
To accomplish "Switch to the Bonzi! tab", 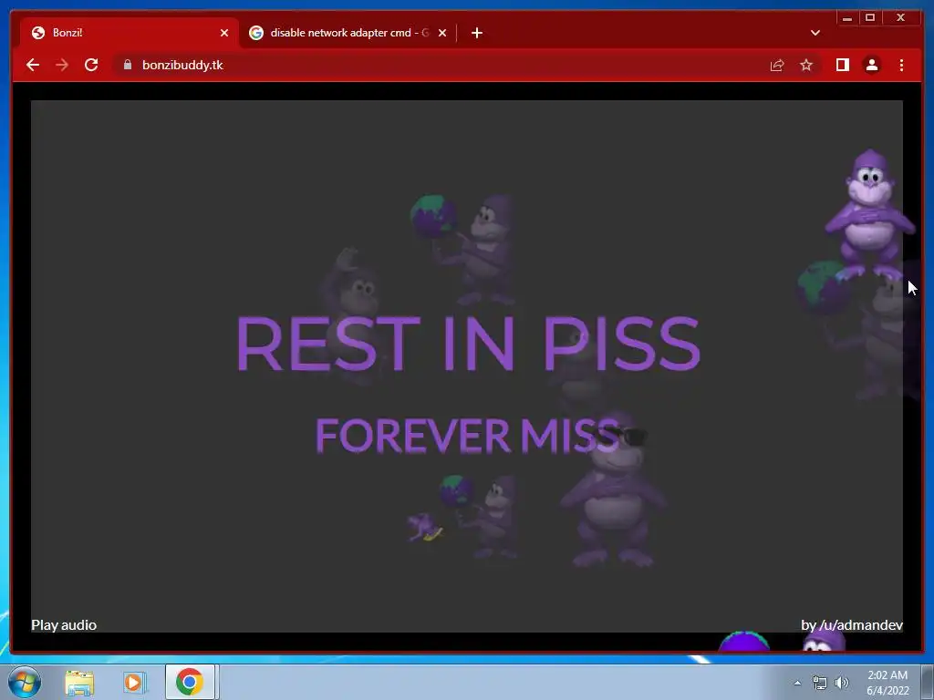I will 129,33.
